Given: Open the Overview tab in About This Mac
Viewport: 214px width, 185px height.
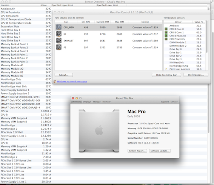Looking at the screenshot, I should pyautogui.click(x=77, y=102).
